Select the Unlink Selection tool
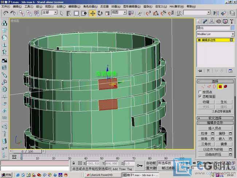The height and width of the screenshot is (178, 237). (29, 13)
